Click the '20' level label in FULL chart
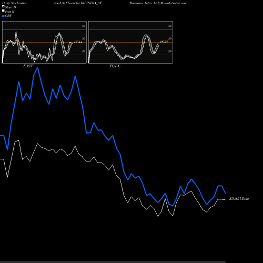The width and height of the screenshot is (263, 263). pyautogui.click(x=170, y=51)
